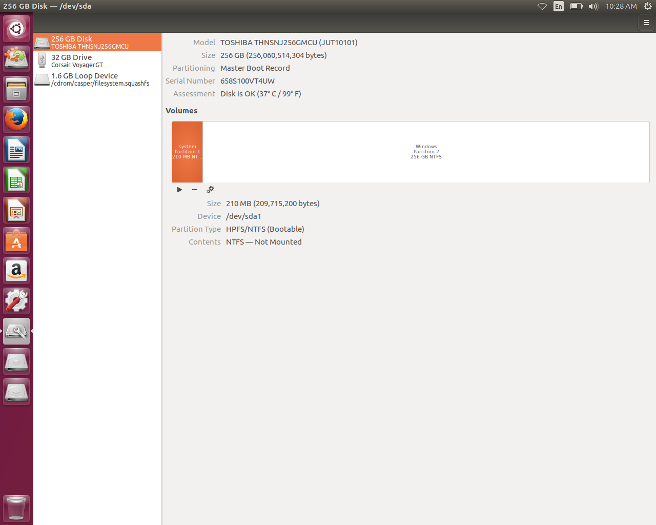Screen dimensions: 656x525
Task: Click partition type "HPFS/NTFS (Bootable)"
Action: (x=265, y=229)
